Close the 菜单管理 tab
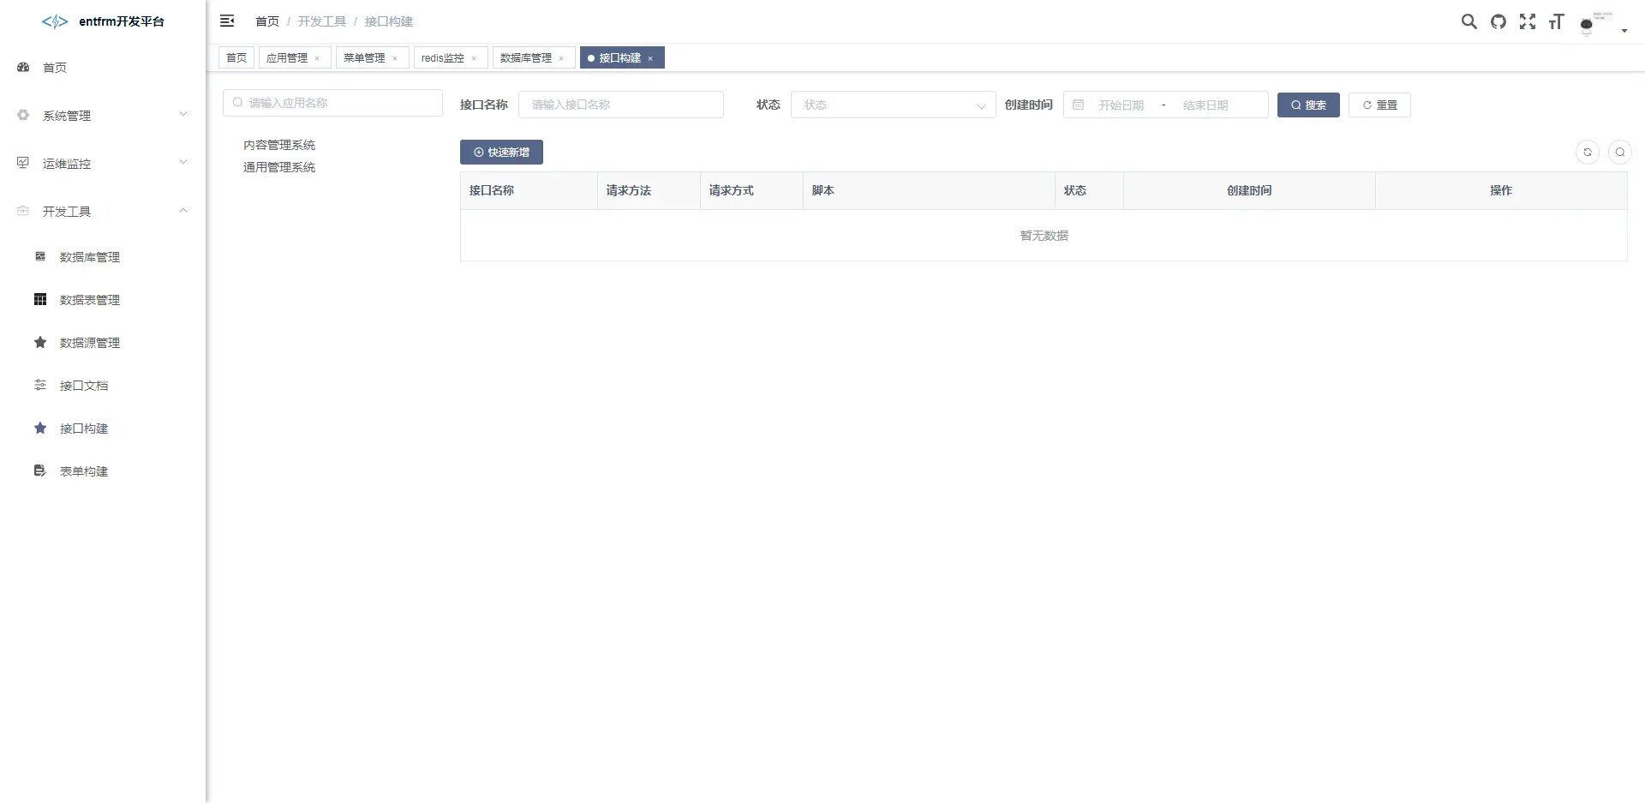Viewport: 1645px width, 803px height. (x=395, y=58)
